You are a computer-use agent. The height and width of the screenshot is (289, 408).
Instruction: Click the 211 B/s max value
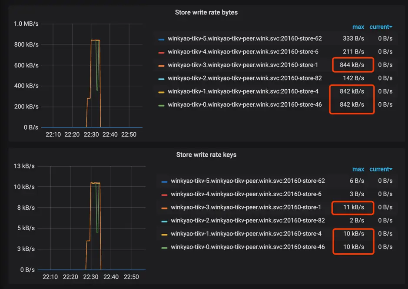[353, 52]
